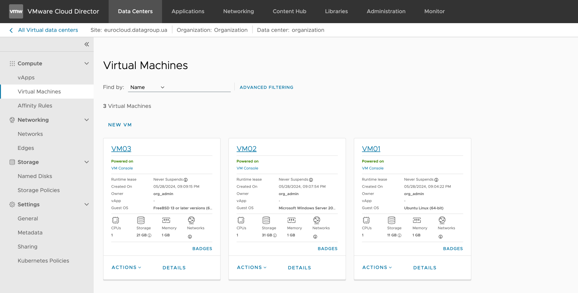Open ADVANCED FILTERING
The image size is (578, 293).
(x=266, y=87)
